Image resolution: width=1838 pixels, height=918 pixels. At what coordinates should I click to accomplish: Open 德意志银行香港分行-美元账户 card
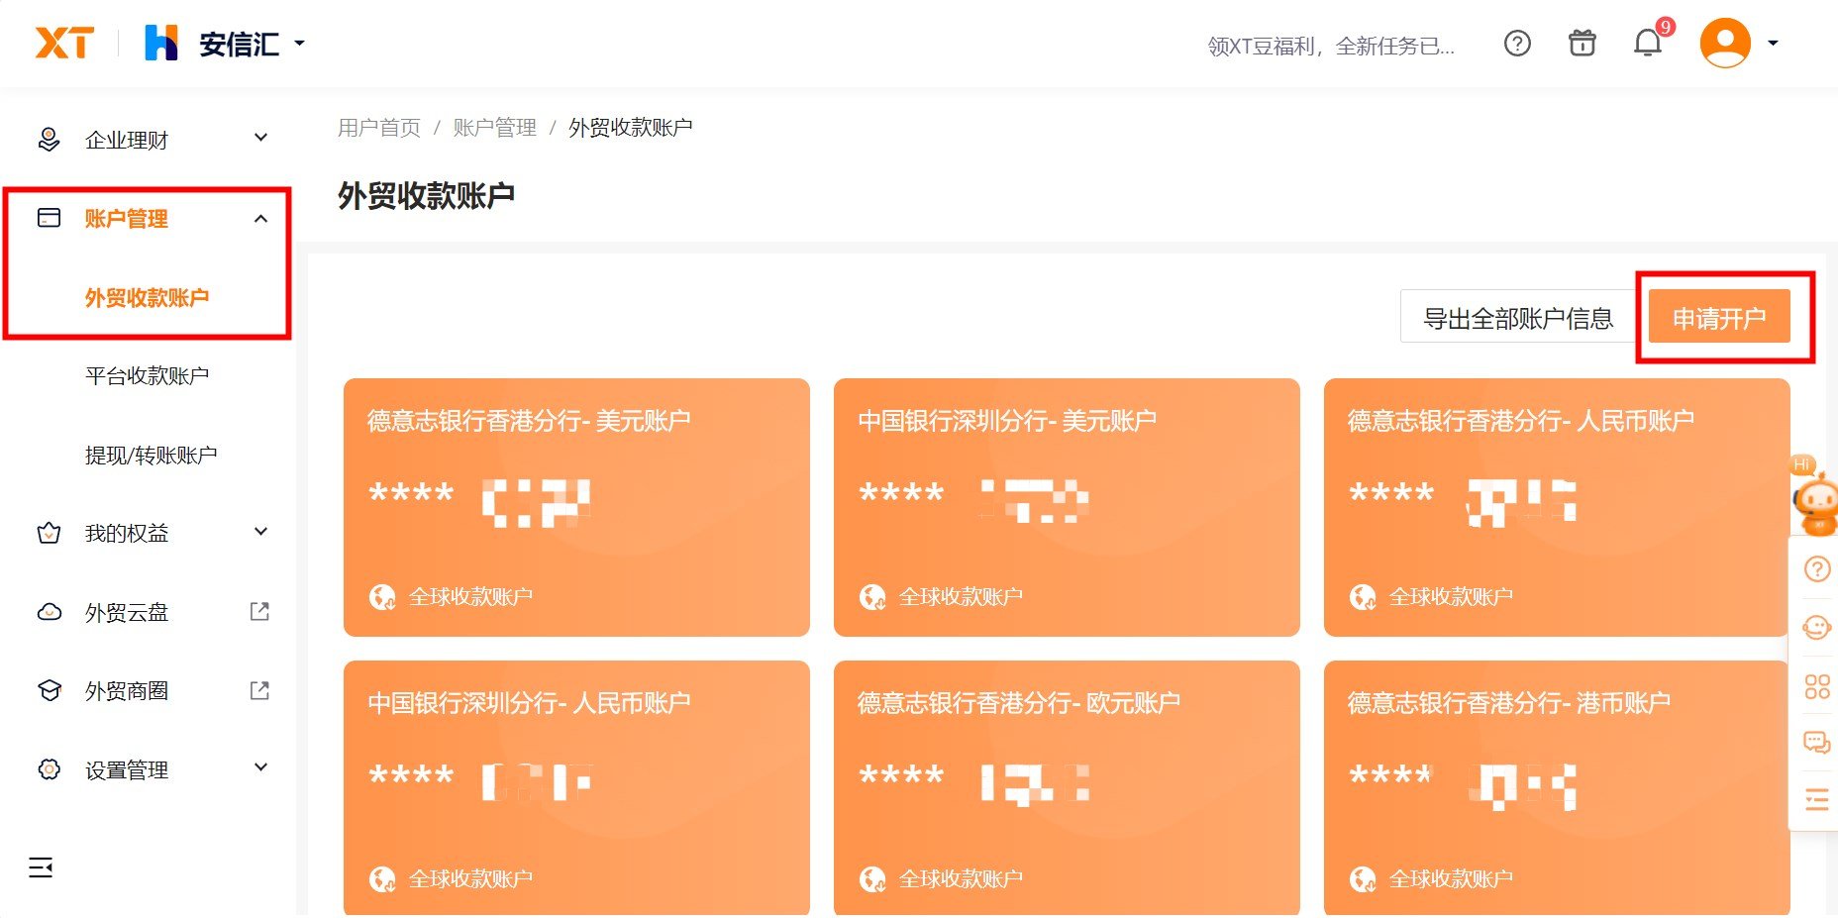(576, 507)
